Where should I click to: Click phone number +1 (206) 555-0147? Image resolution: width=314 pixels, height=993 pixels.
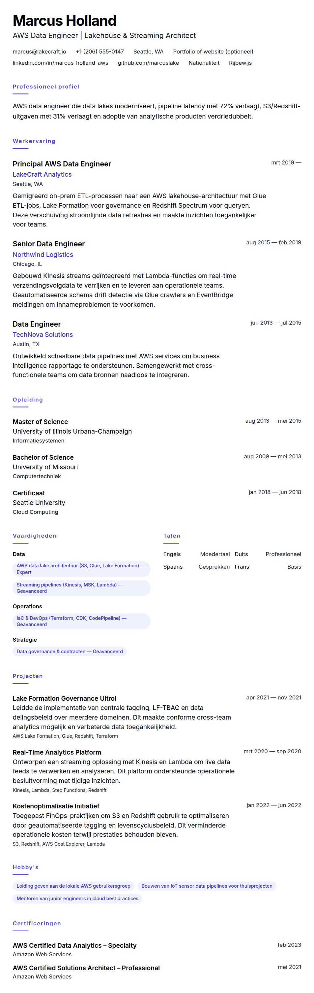tap(100, 51)
